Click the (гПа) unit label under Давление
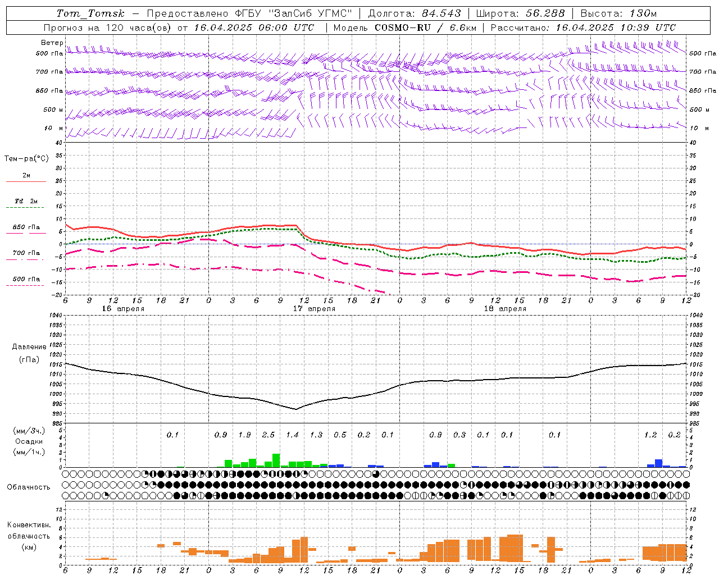 [29, 360]
